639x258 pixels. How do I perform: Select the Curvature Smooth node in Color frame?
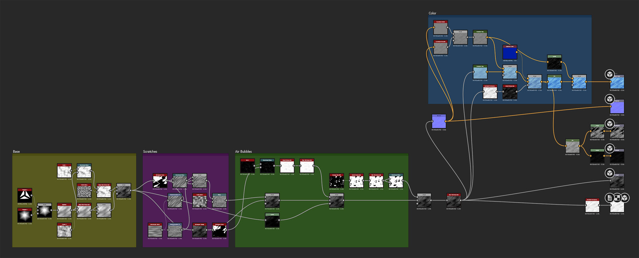[441, 47]
